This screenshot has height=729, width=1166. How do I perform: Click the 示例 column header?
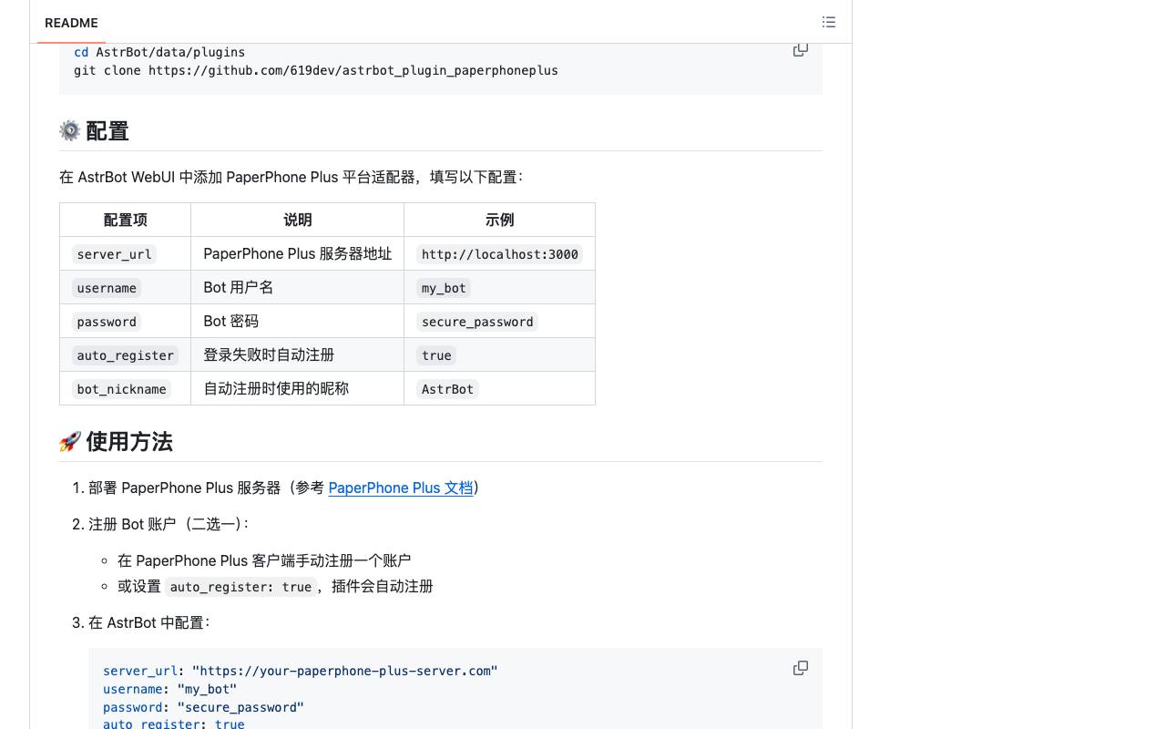click(499, 220)
